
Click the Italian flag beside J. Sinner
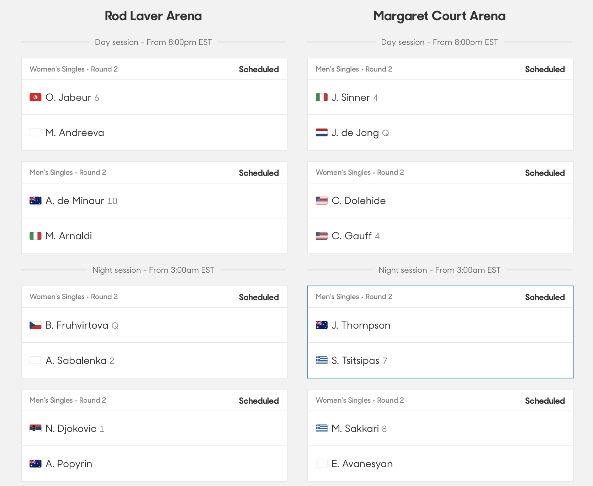tap(322, 97)
